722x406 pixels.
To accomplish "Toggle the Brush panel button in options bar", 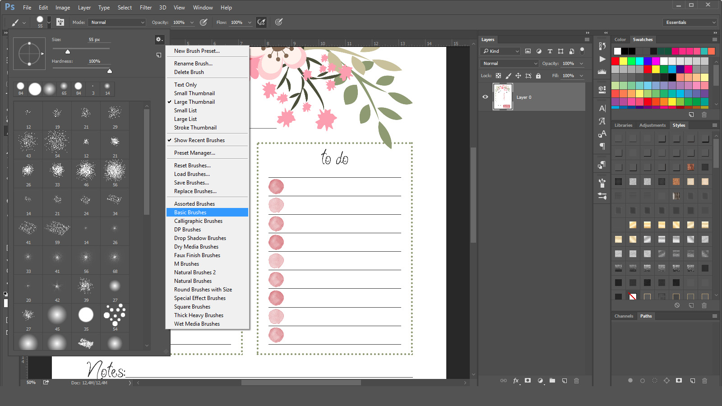I will coord(60,22).
